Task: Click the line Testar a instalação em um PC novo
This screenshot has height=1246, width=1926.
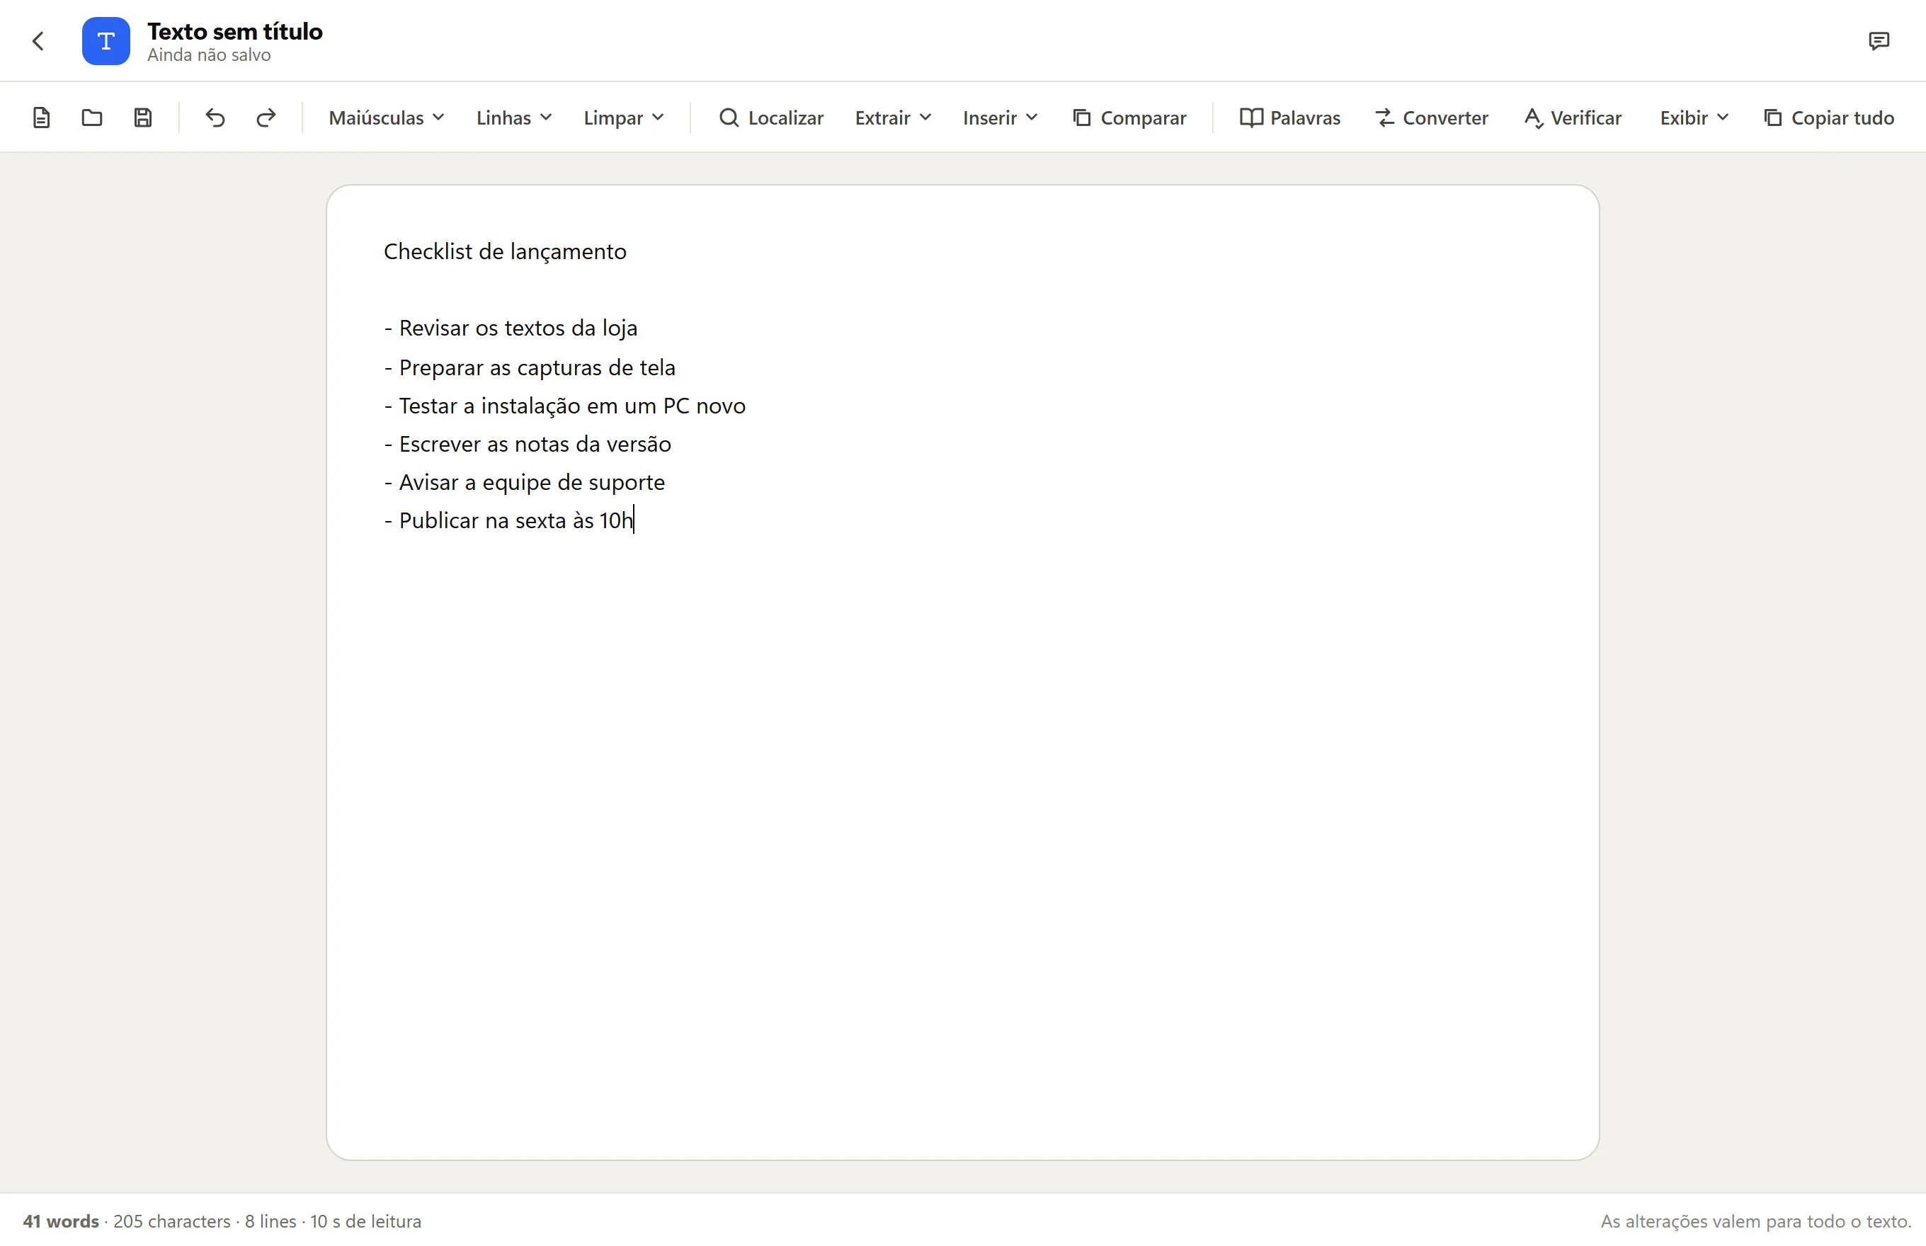Action: 565,406
